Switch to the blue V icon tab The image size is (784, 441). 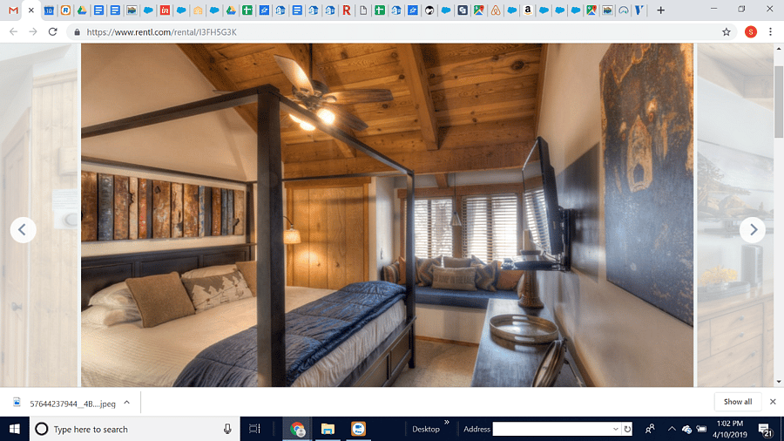[639, 10]
